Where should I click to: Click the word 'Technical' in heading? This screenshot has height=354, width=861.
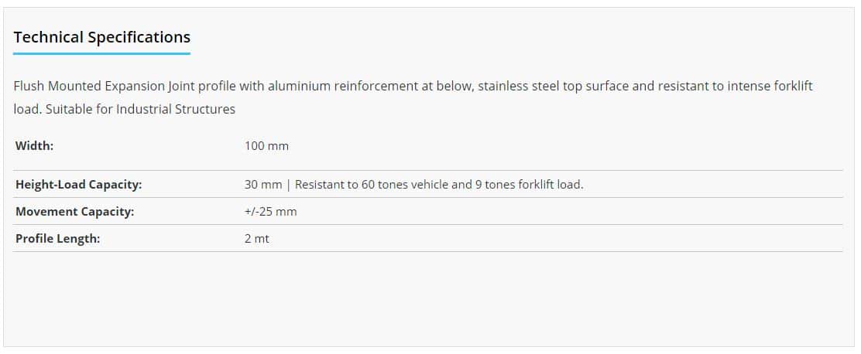(x=48, y=37)
